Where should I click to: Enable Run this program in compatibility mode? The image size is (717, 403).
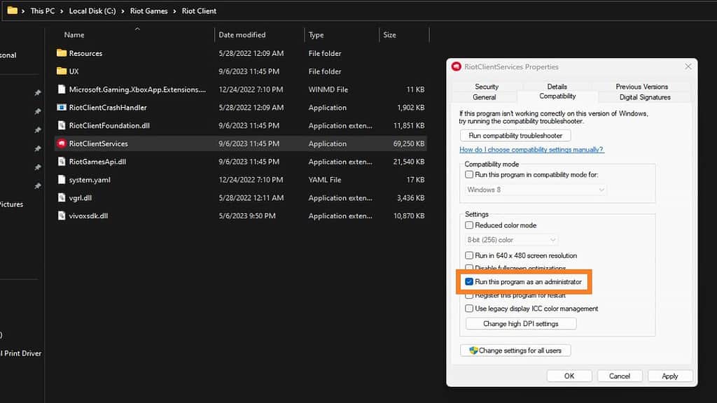(469, 174)
